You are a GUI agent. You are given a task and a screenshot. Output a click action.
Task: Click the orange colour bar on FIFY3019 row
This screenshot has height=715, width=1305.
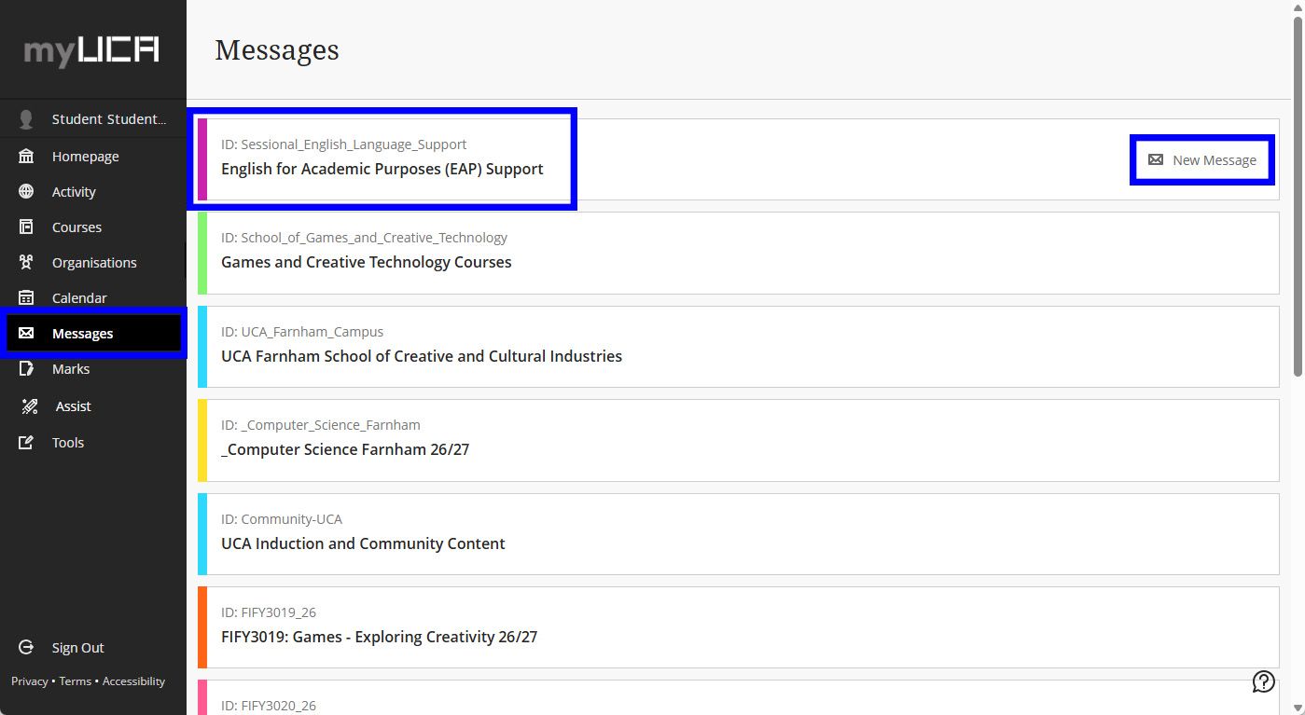tap(202, 627)
